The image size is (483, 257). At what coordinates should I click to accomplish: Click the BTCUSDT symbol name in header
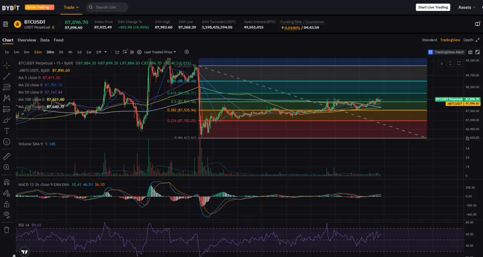35,22
